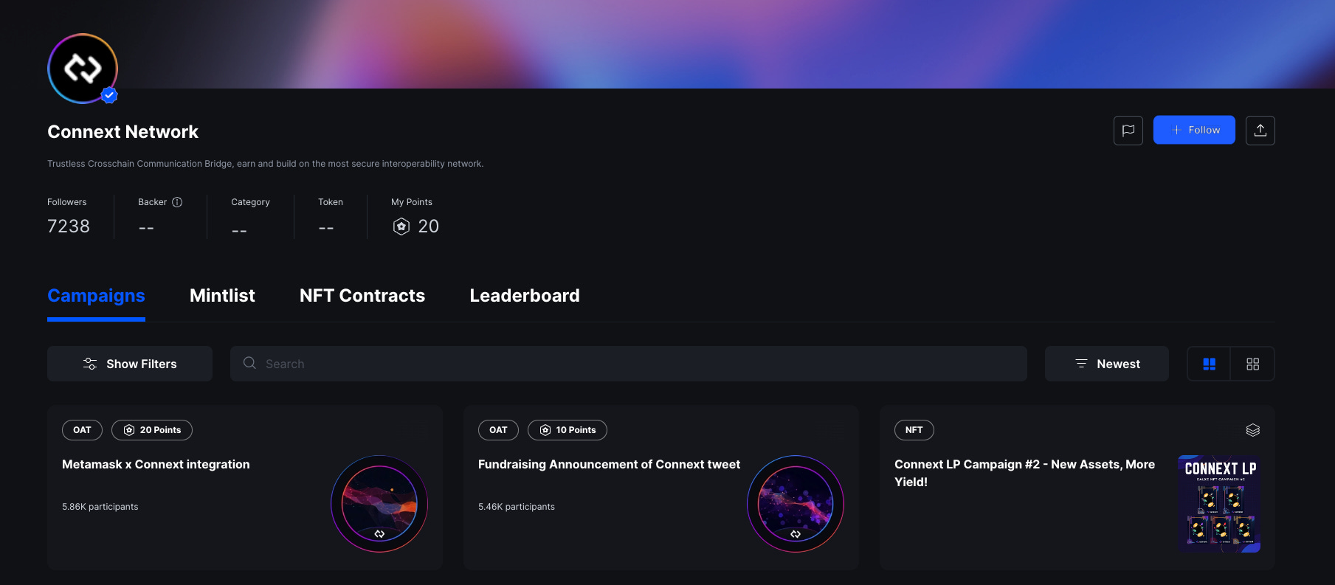Click the My Points hexagon icon
Screen dimensions: 1335x585
tap(401, 226)
